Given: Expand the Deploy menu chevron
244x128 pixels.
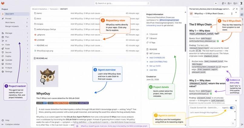Looking at the screenshot, I should click(x=27, y=56).
